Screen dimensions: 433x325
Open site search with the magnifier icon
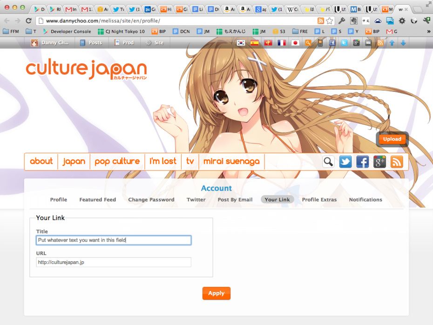point(328,162)
